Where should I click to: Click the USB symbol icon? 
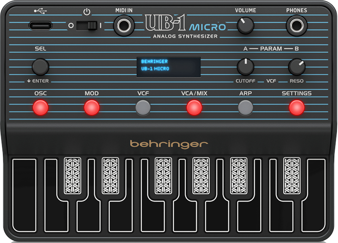coord(41,11)
